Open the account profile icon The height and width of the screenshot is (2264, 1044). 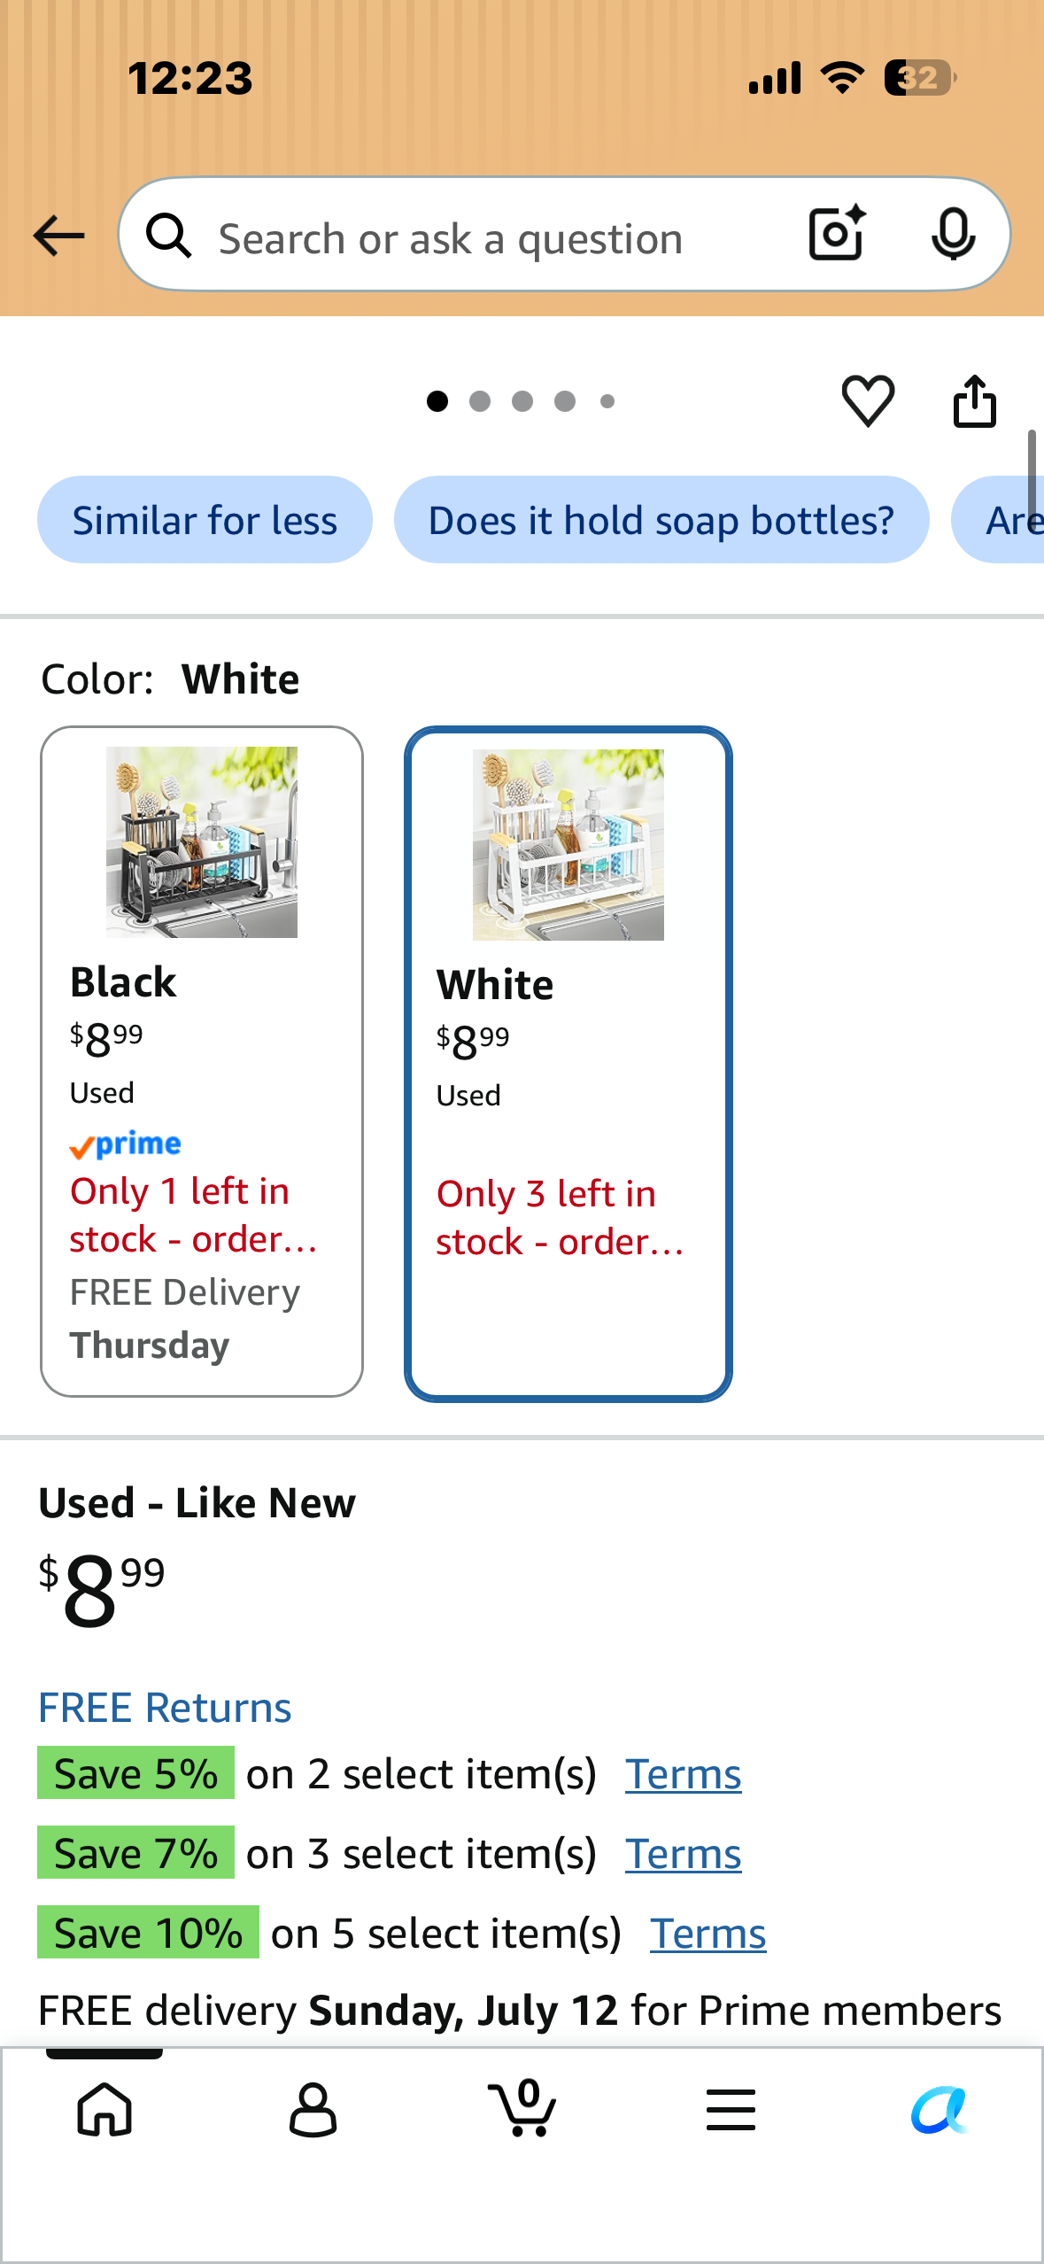pyautogui.click(x=313, y=2109)
